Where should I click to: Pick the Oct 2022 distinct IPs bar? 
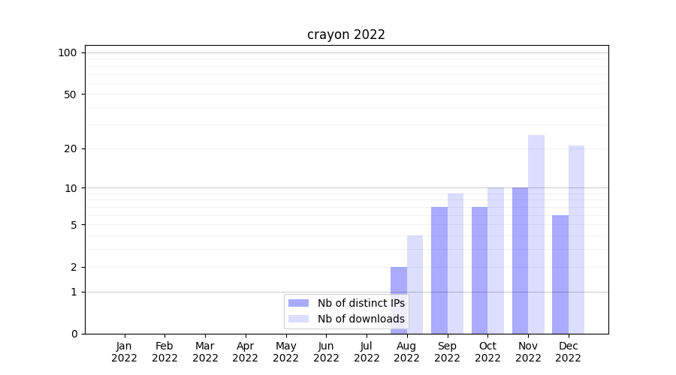click(x=479, y=270)
